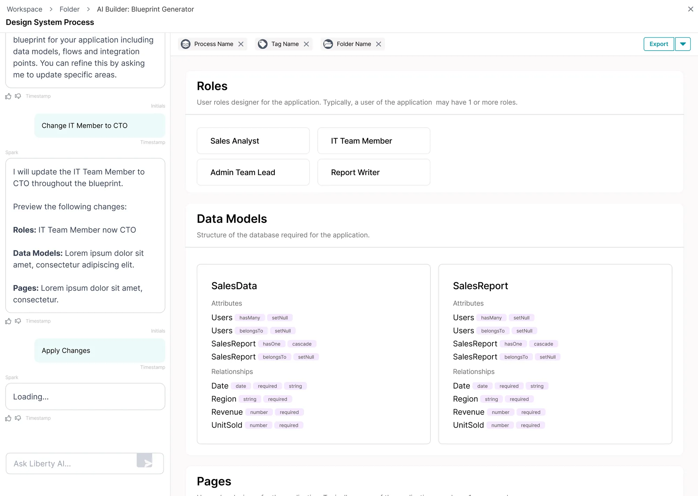Remove the Folder Name filter chip
The height and width of the screenshot is (496, 698).
click(x=379, y=44)
